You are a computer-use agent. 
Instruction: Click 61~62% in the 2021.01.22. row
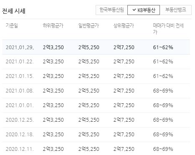pyautogui.click(x=163, y=62)
